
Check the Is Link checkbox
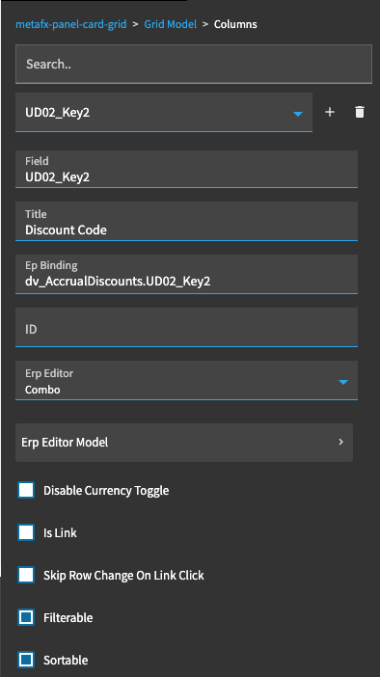26,532
